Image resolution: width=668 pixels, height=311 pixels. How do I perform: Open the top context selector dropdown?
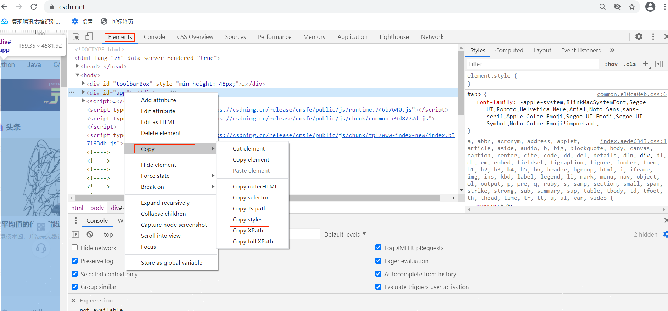(x=108, y=234)
